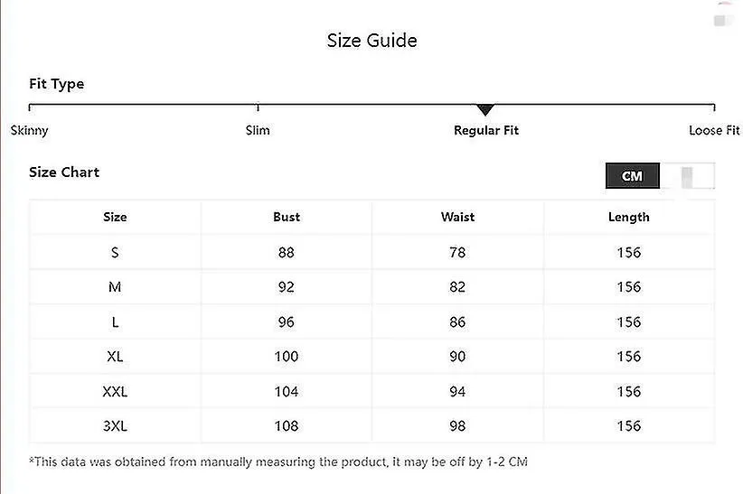Click the Length column header
The height and width of the screenshot is (494, 743).
[x=629, y=217]
